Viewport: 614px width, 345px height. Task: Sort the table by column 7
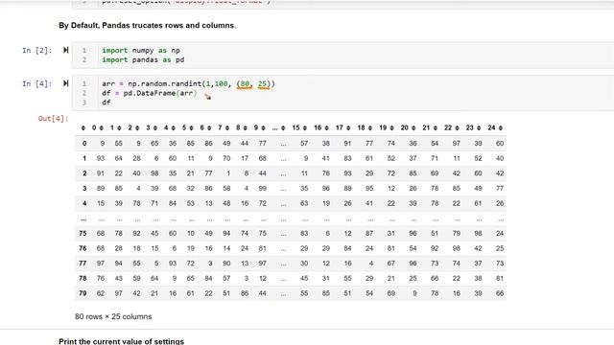pyautogui.click(x=227, y=127)
